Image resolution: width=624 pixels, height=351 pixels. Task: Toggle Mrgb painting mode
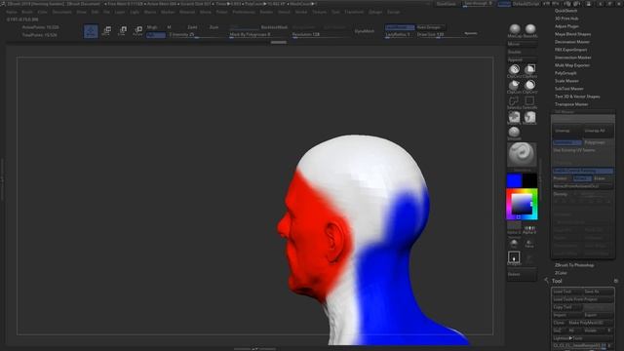pos(152,27)
